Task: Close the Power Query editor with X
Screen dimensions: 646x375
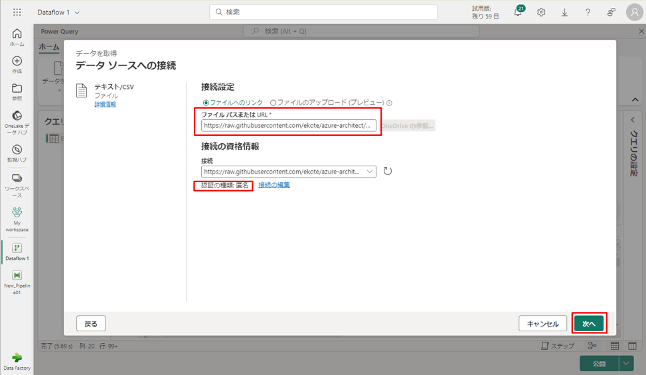Action: coord(641,31)
